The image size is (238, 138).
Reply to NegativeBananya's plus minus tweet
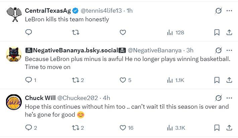click(x=29, y=80)
